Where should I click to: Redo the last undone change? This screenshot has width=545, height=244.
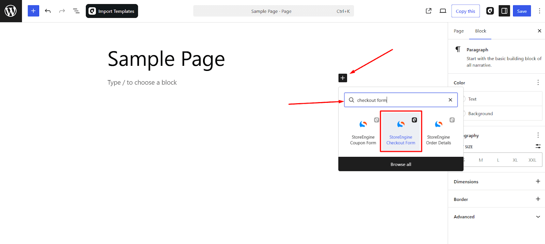coord(62,11)
